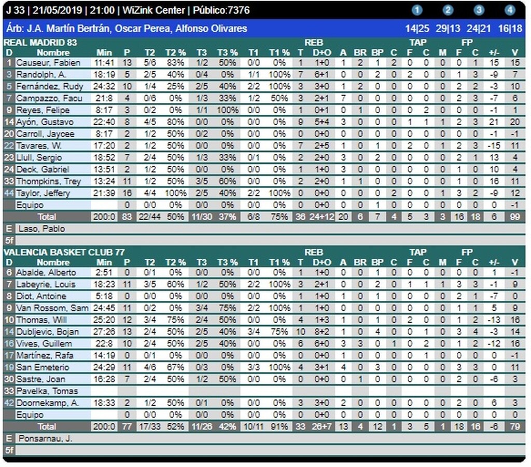Click Valencia Total row label
Screen dimensions: 531x467
pyautogui.click(x=47, y=426)
